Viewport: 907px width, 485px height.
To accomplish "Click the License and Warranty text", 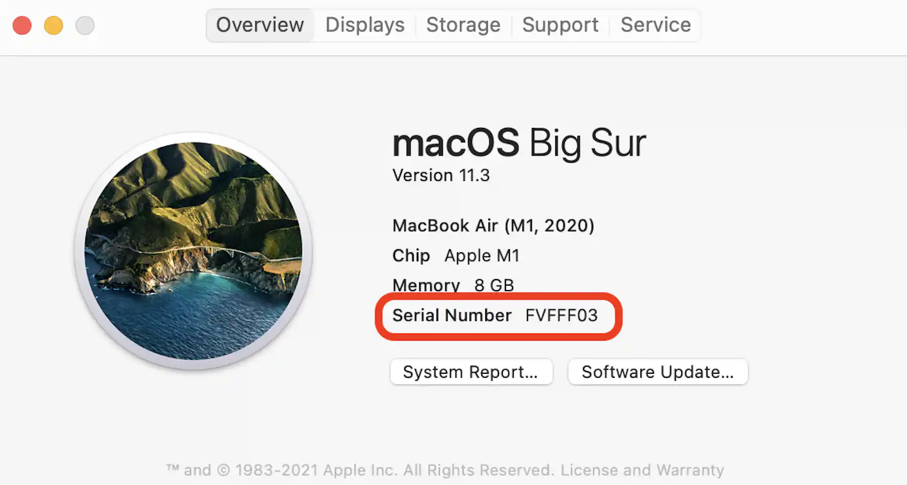I will [x=642, y=470].
